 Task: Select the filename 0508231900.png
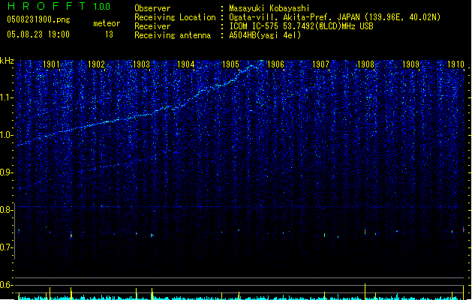(38, 19)
